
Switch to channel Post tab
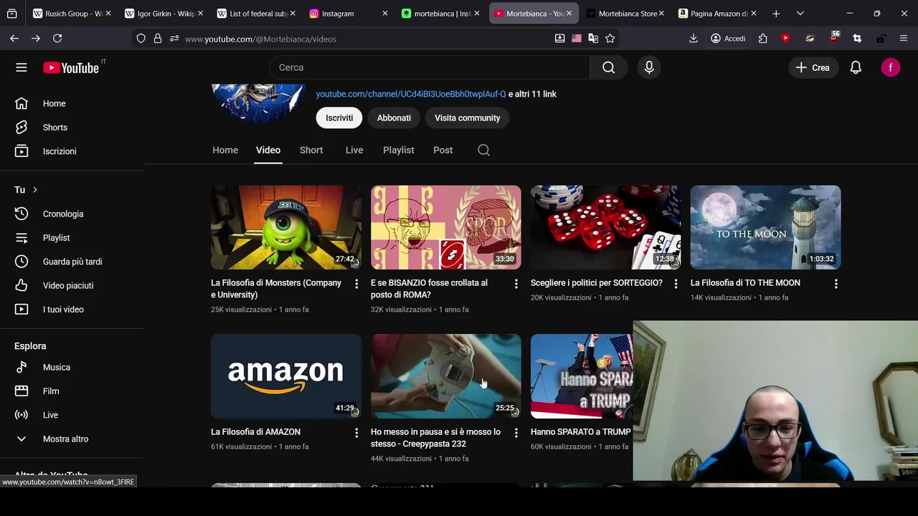[443, 150]
